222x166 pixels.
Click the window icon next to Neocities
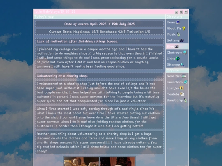pyautogui.click(x=184, y=76)
